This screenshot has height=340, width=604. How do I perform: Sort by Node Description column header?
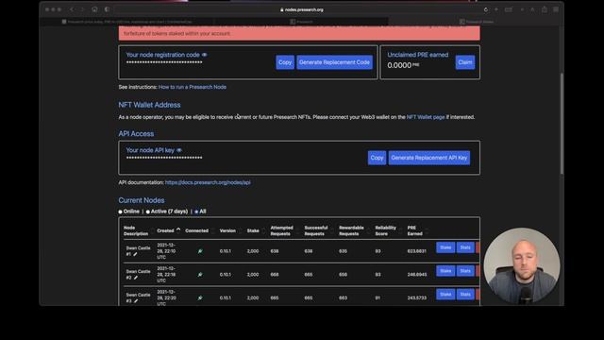click(136, 230)
